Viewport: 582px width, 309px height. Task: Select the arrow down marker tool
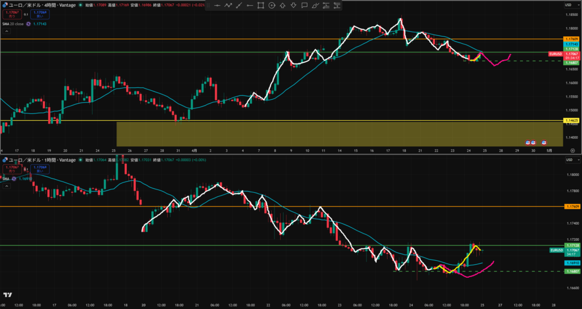(293, 6)
